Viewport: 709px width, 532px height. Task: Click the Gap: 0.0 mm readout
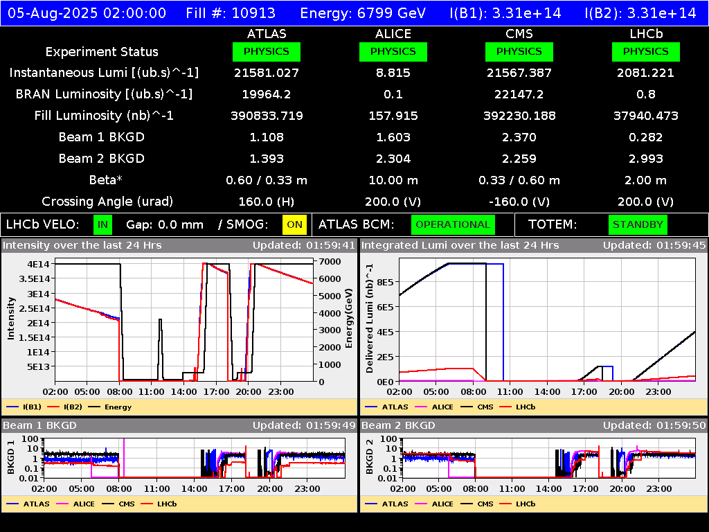(165, 225)
